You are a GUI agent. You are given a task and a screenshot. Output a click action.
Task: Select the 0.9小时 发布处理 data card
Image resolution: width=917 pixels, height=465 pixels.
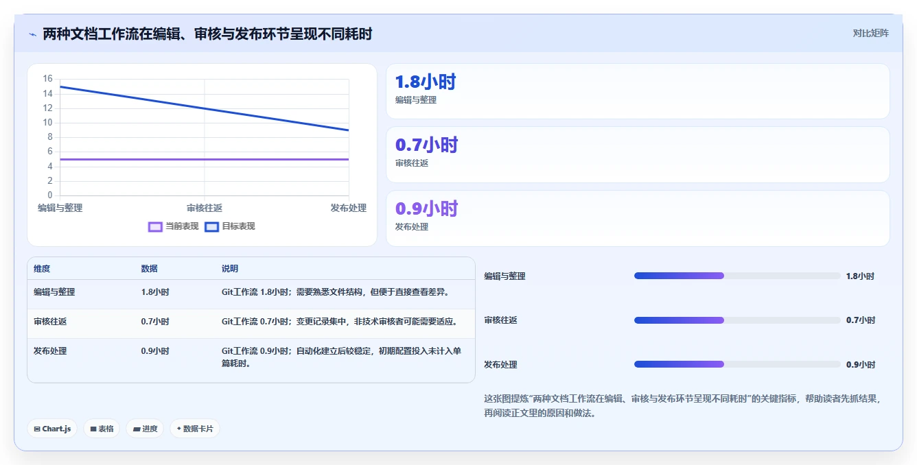coord(638,218)
